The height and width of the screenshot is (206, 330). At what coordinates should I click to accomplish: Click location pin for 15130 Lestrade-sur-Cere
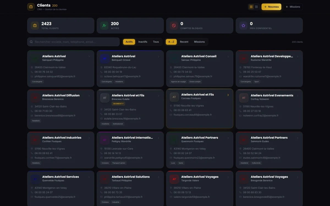[x=101, y=149]
